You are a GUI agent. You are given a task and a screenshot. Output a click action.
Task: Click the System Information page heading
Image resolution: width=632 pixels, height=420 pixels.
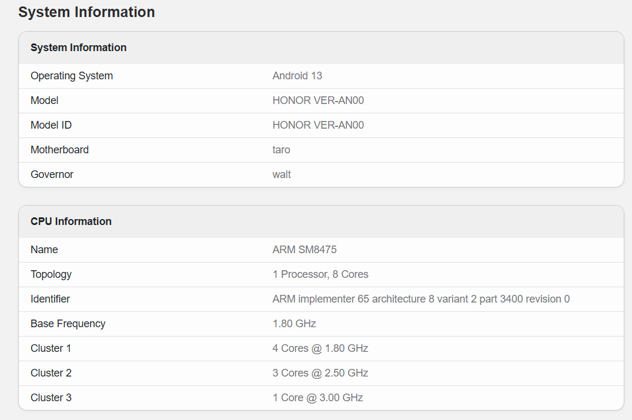(x=86, y=12)
